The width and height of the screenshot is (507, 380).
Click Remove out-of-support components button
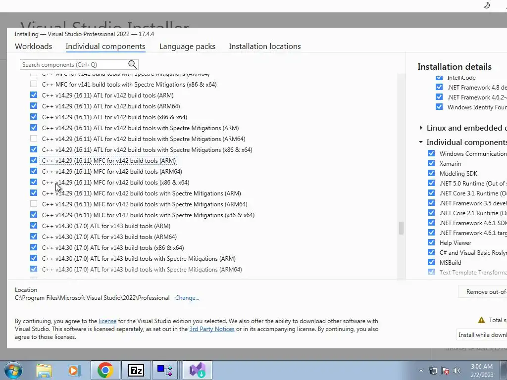482,292
